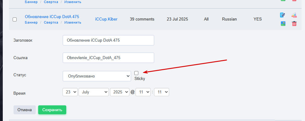Focus the Заголовок input field

pos(108,40)
